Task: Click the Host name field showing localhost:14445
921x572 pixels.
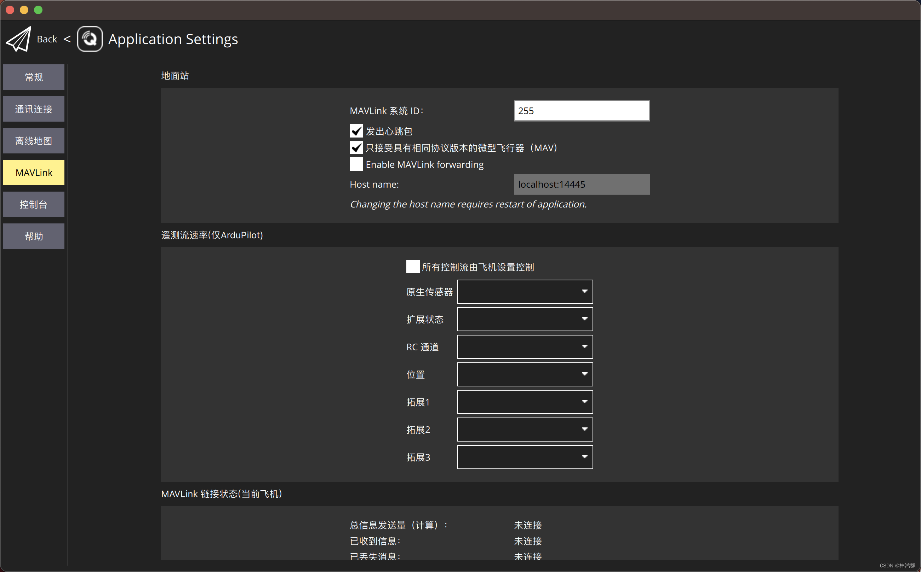Action: coord(581,184)
